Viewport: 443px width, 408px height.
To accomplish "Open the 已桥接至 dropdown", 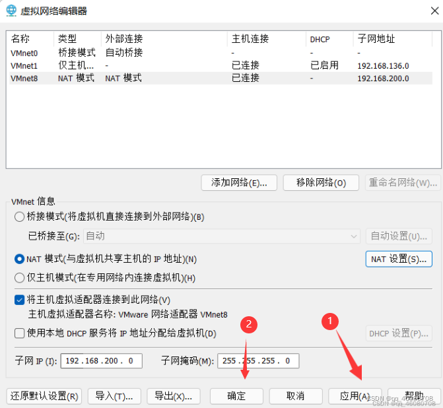I will click(222, 236).
